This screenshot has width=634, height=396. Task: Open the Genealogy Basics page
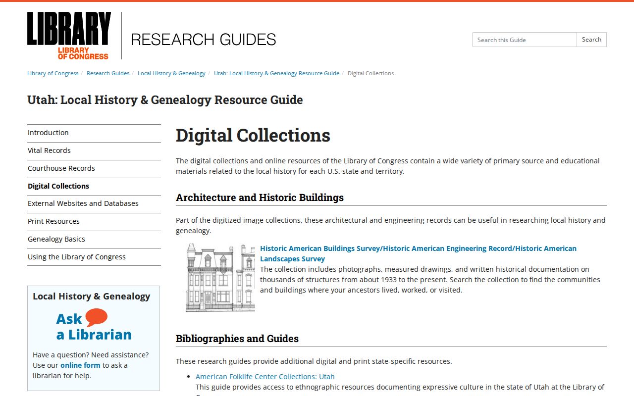[x=94, y=239]
